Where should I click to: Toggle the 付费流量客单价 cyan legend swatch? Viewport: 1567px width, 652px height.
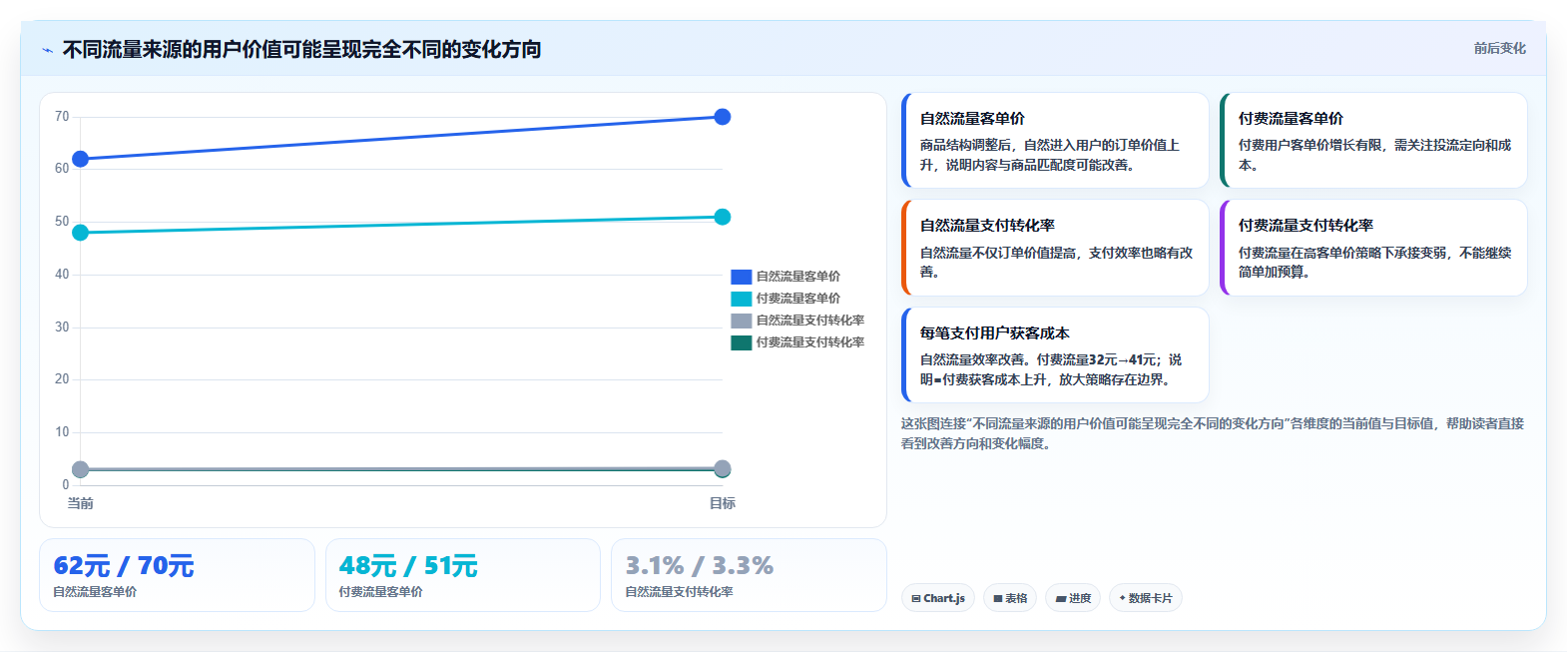[x=741, y=299]
